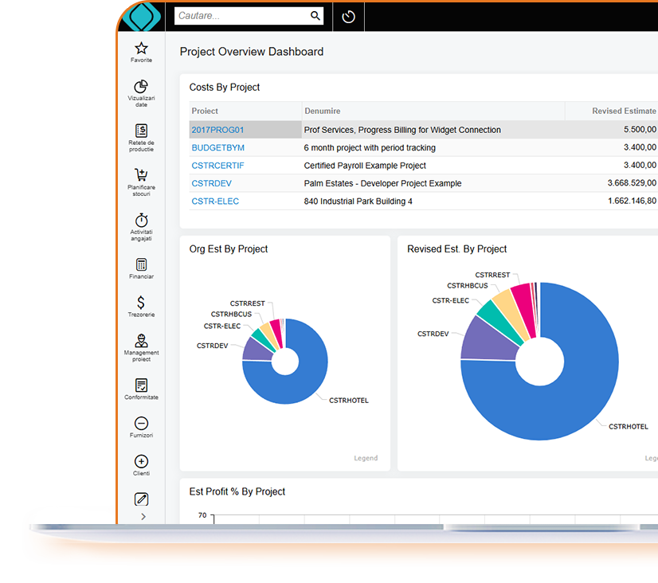Open the Conformitate module
The width and height of the screenshot is (658, 583).
pyautogui.click(x=141, y=383)
